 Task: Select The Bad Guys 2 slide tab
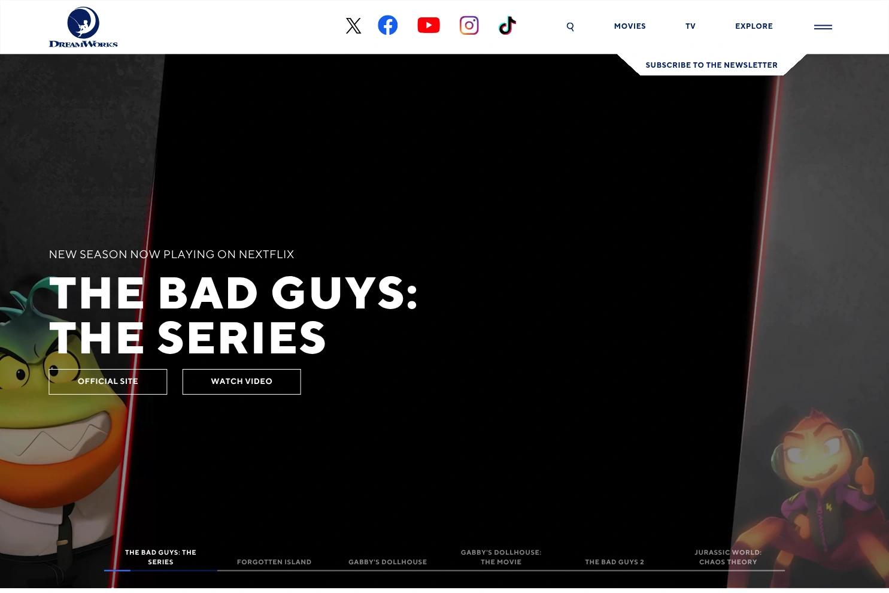point(614,562)
